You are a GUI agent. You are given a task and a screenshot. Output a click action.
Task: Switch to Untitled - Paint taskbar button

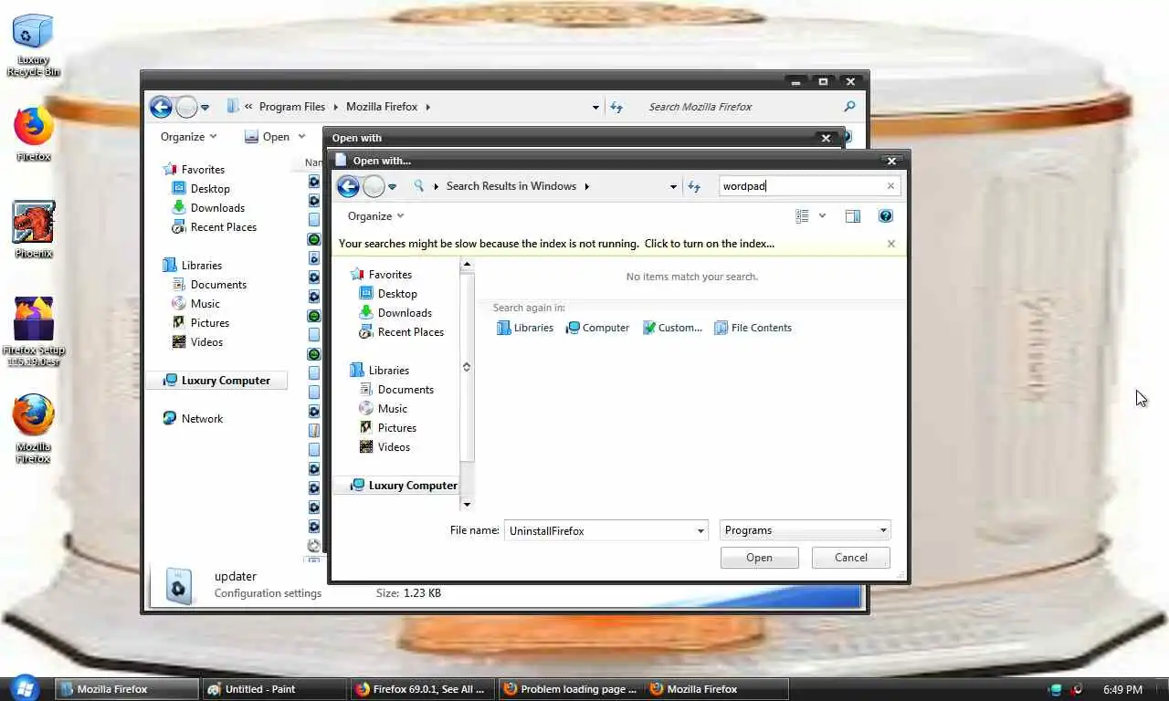(273, 689)
